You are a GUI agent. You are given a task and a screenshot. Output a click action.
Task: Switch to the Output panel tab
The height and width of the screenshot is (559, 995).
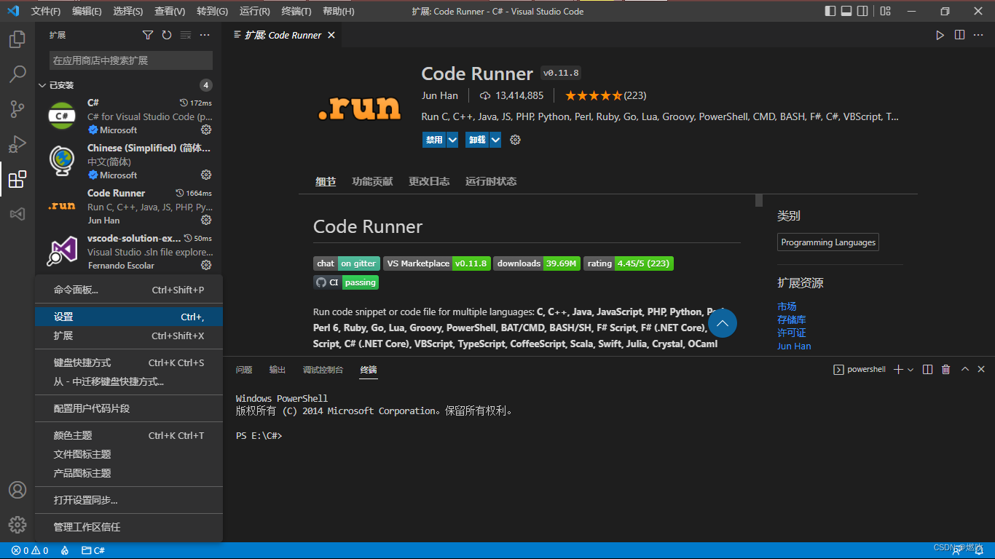(278, 370)
